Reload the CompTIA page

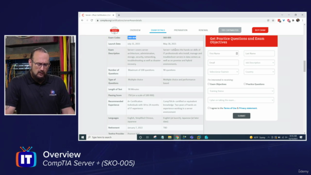point(92,20)
